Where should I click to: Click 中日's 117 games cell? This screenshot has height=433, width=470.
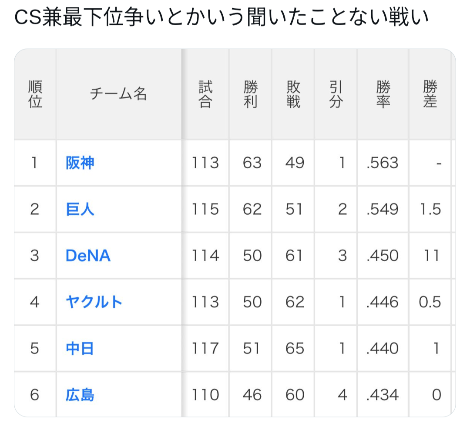click(205, 348)
